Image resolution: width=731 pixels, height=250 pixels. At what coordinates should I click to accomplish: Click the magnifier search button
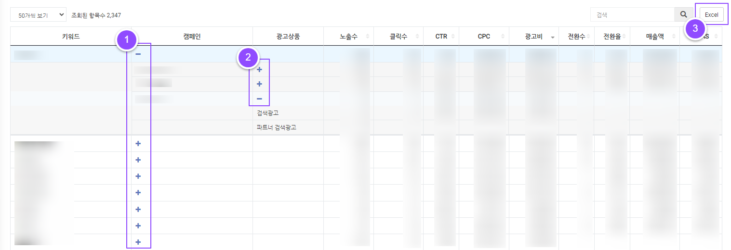(x=683, y=15)
